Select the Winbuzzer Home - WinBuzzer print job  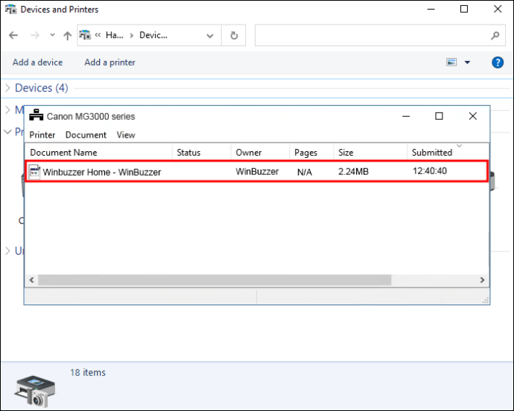click(257, 171)
